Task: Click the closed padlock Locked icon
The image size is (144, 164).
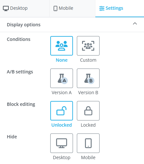Action: click(88, 111)
